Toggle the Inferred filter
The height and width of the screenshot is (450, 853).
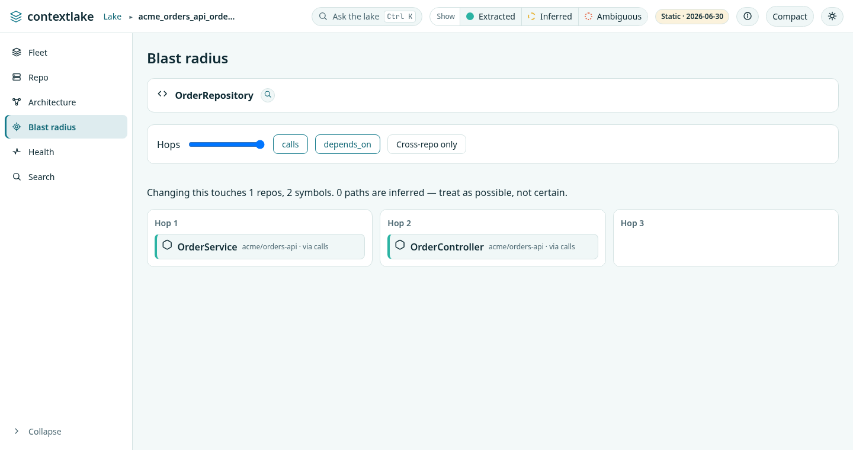pos(550,17)
